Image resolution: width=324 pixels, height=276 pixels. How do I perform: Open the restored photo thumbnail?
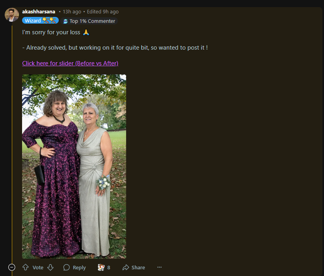coord(74,167)
